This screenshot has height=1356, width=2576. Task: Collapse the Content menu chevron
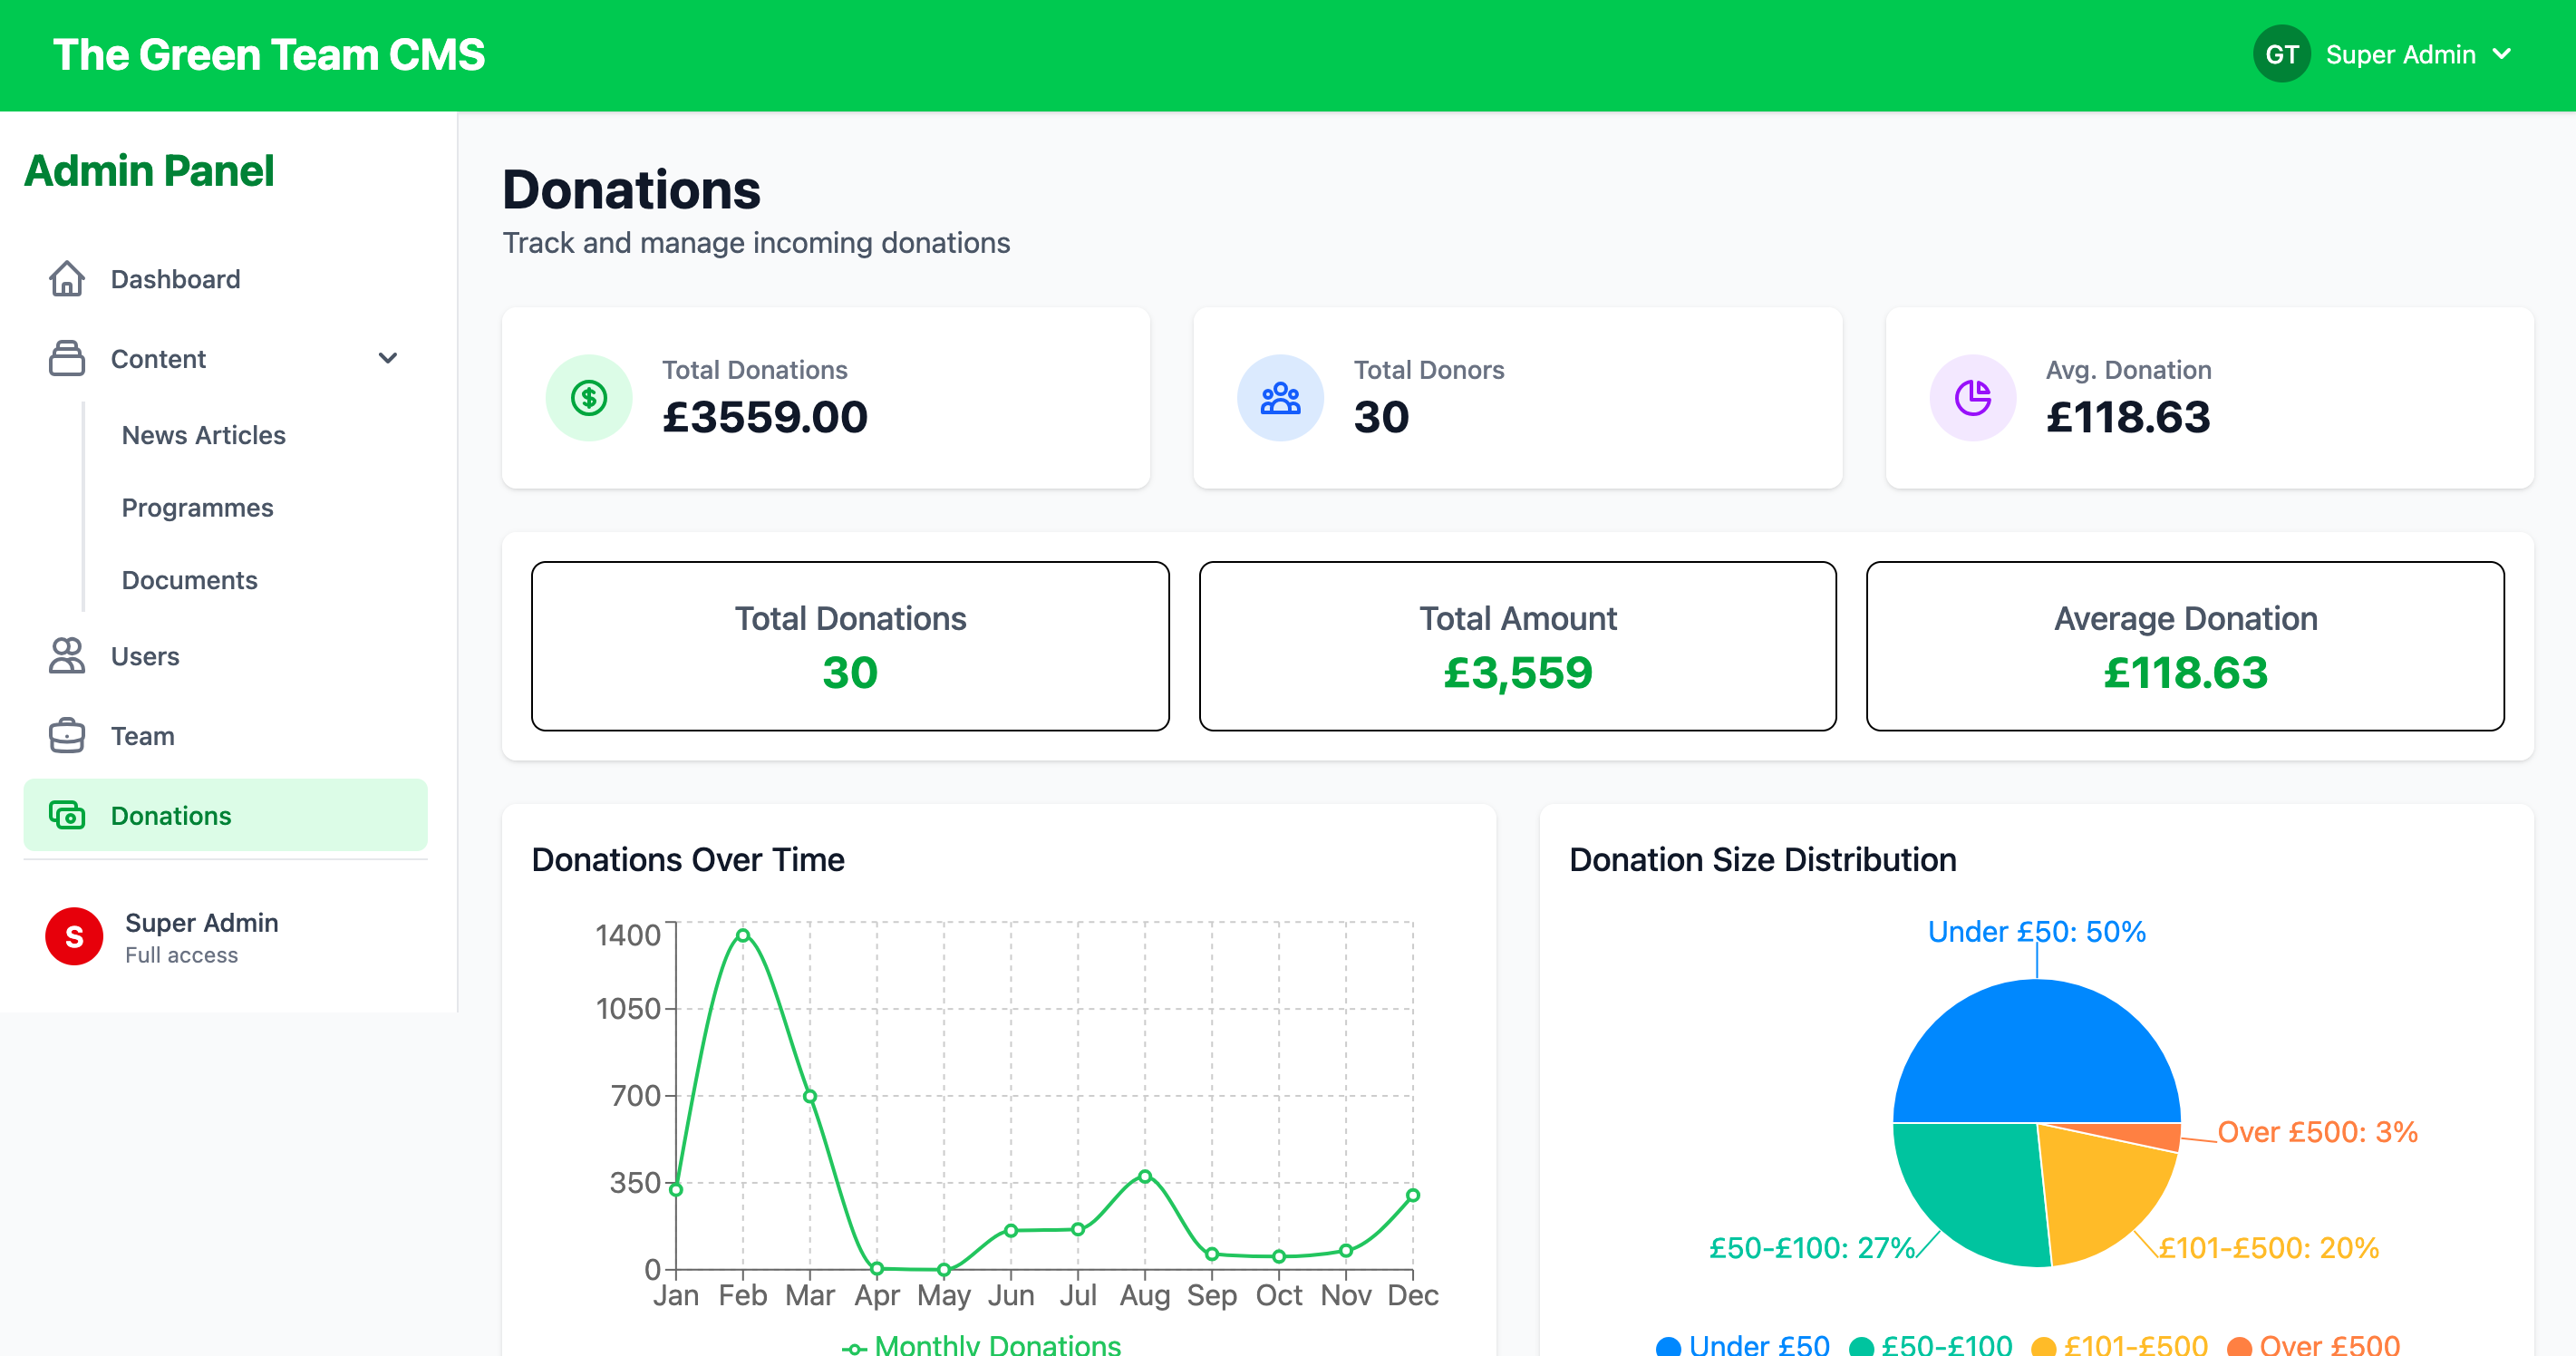coord(388,358)
